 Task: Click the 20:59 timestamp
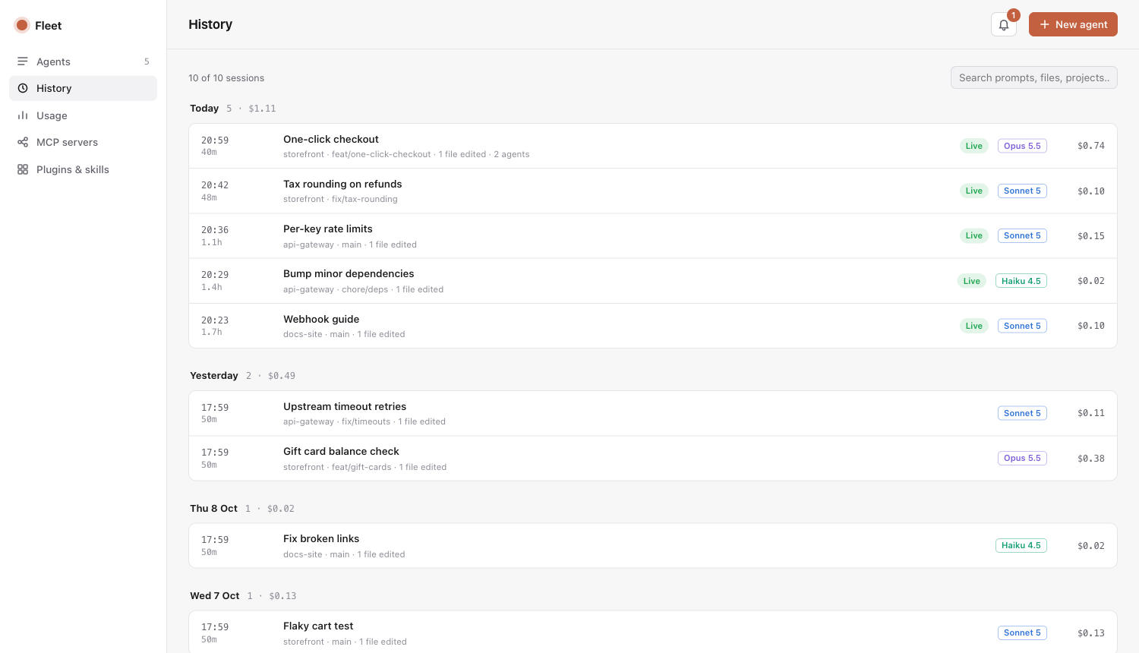tap(215, 140)
